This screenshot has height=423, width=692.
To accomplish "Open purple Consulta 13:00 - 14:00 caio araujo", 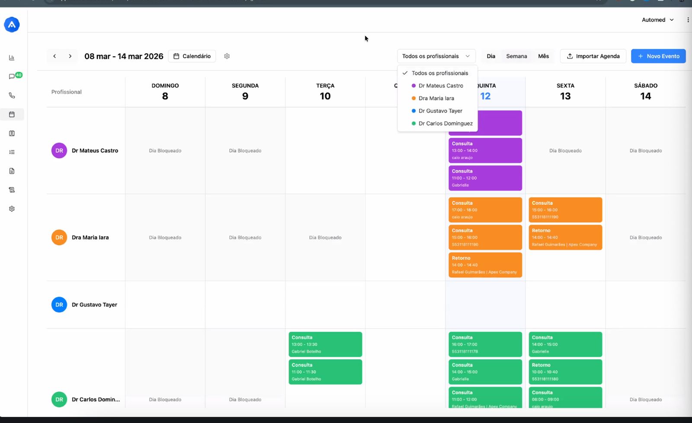I will coord(485,150).
